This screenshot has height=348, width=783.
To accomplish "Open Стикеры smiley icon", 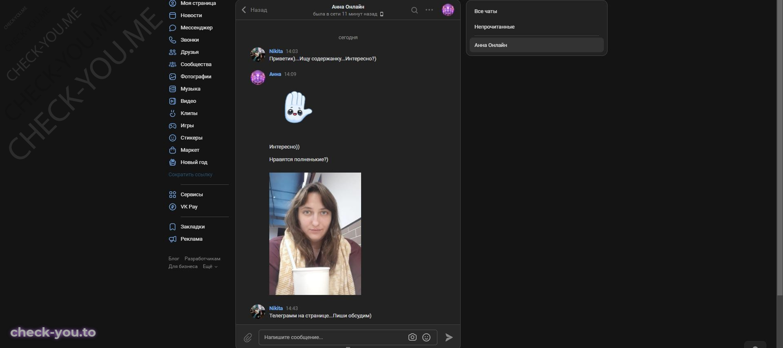I will coord(173,138).
